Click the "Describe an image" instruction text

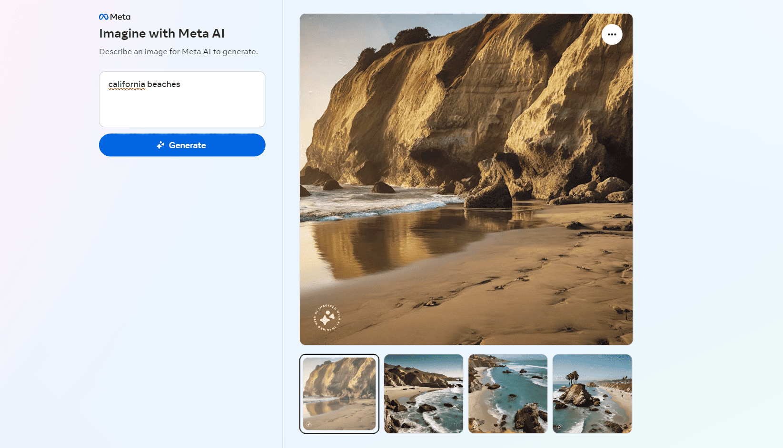(x=178, y=52)
